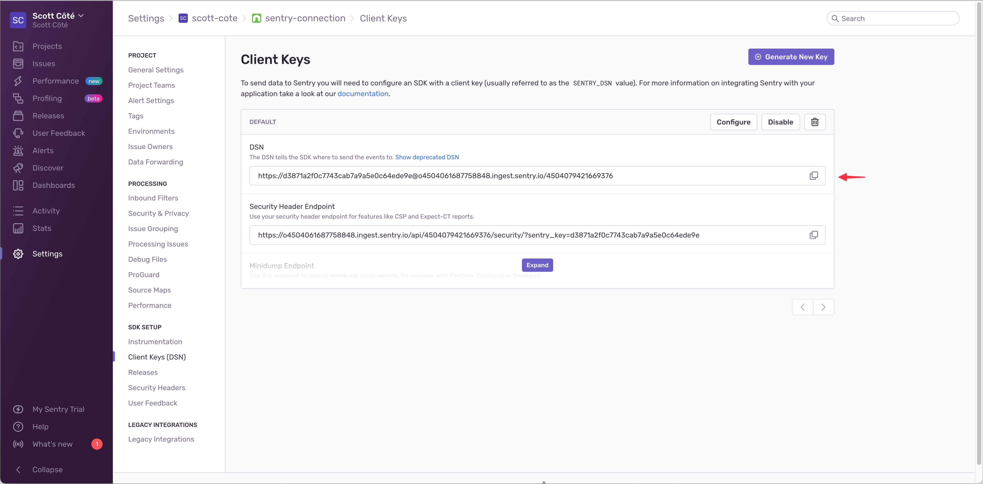Open What's new broadcast icon
This screenshot has height=484, width=983.
click(x=18, y=444)
